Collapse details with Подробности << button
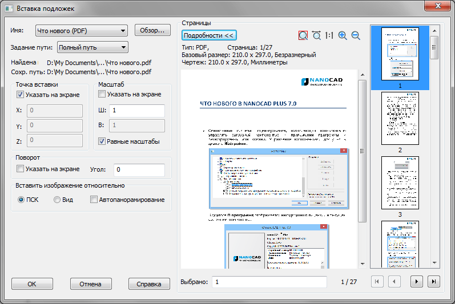 coord(209,35)
